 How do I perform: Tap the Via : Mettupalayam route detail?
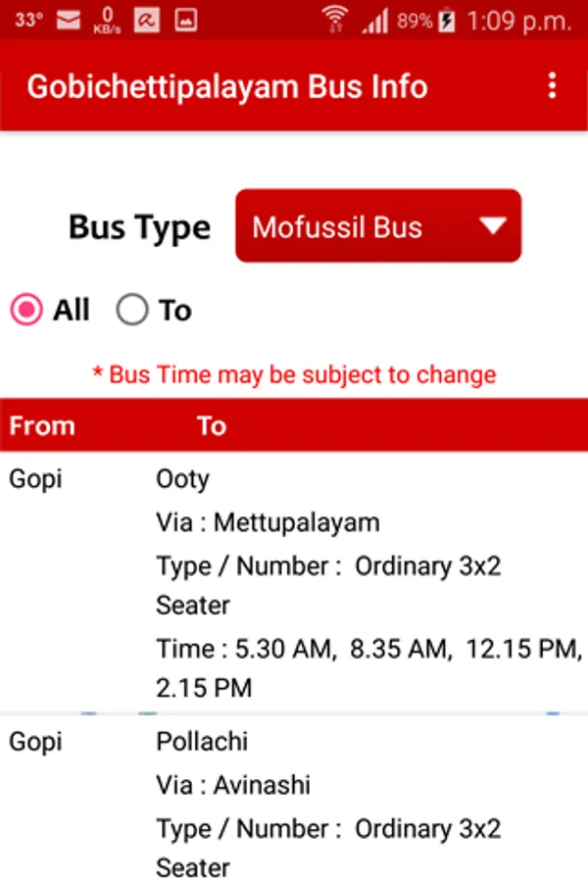point(268,522)
